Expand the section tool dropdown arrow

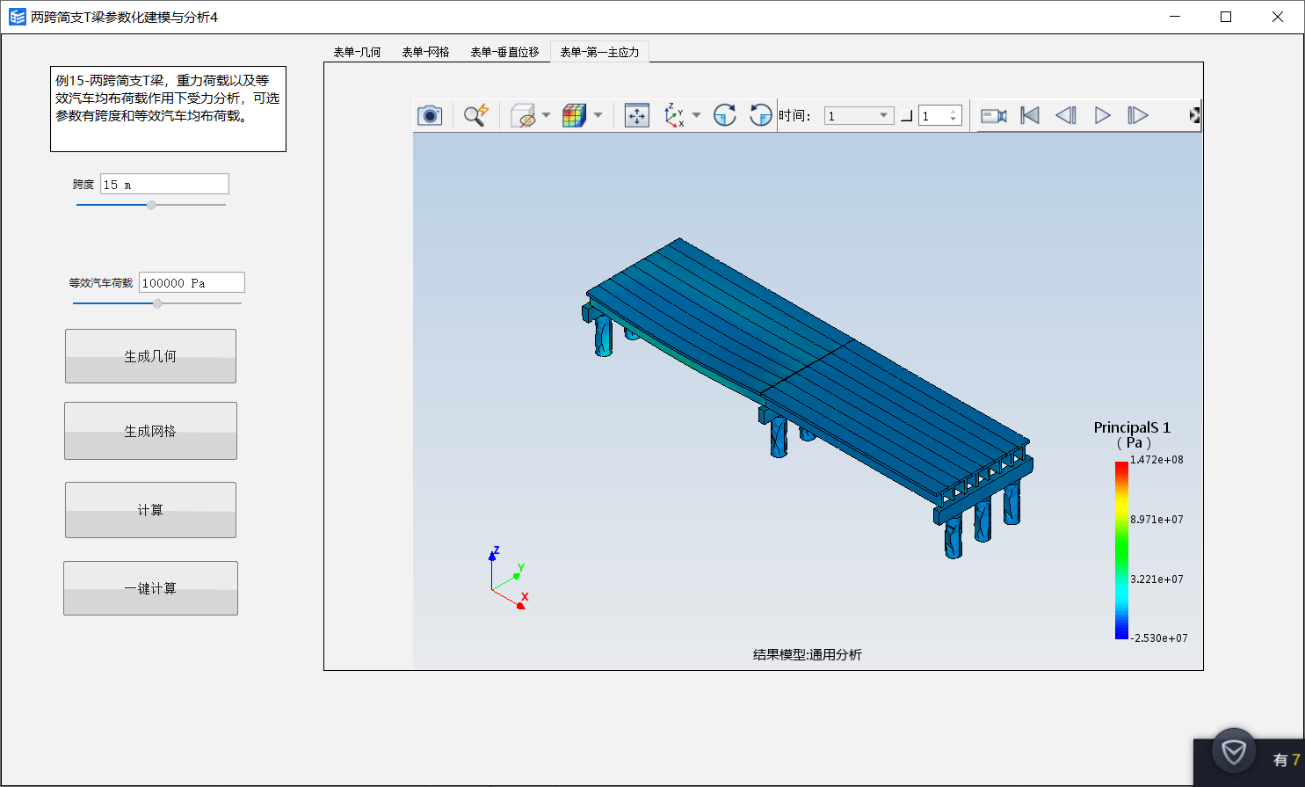click(x=545, y=115)
